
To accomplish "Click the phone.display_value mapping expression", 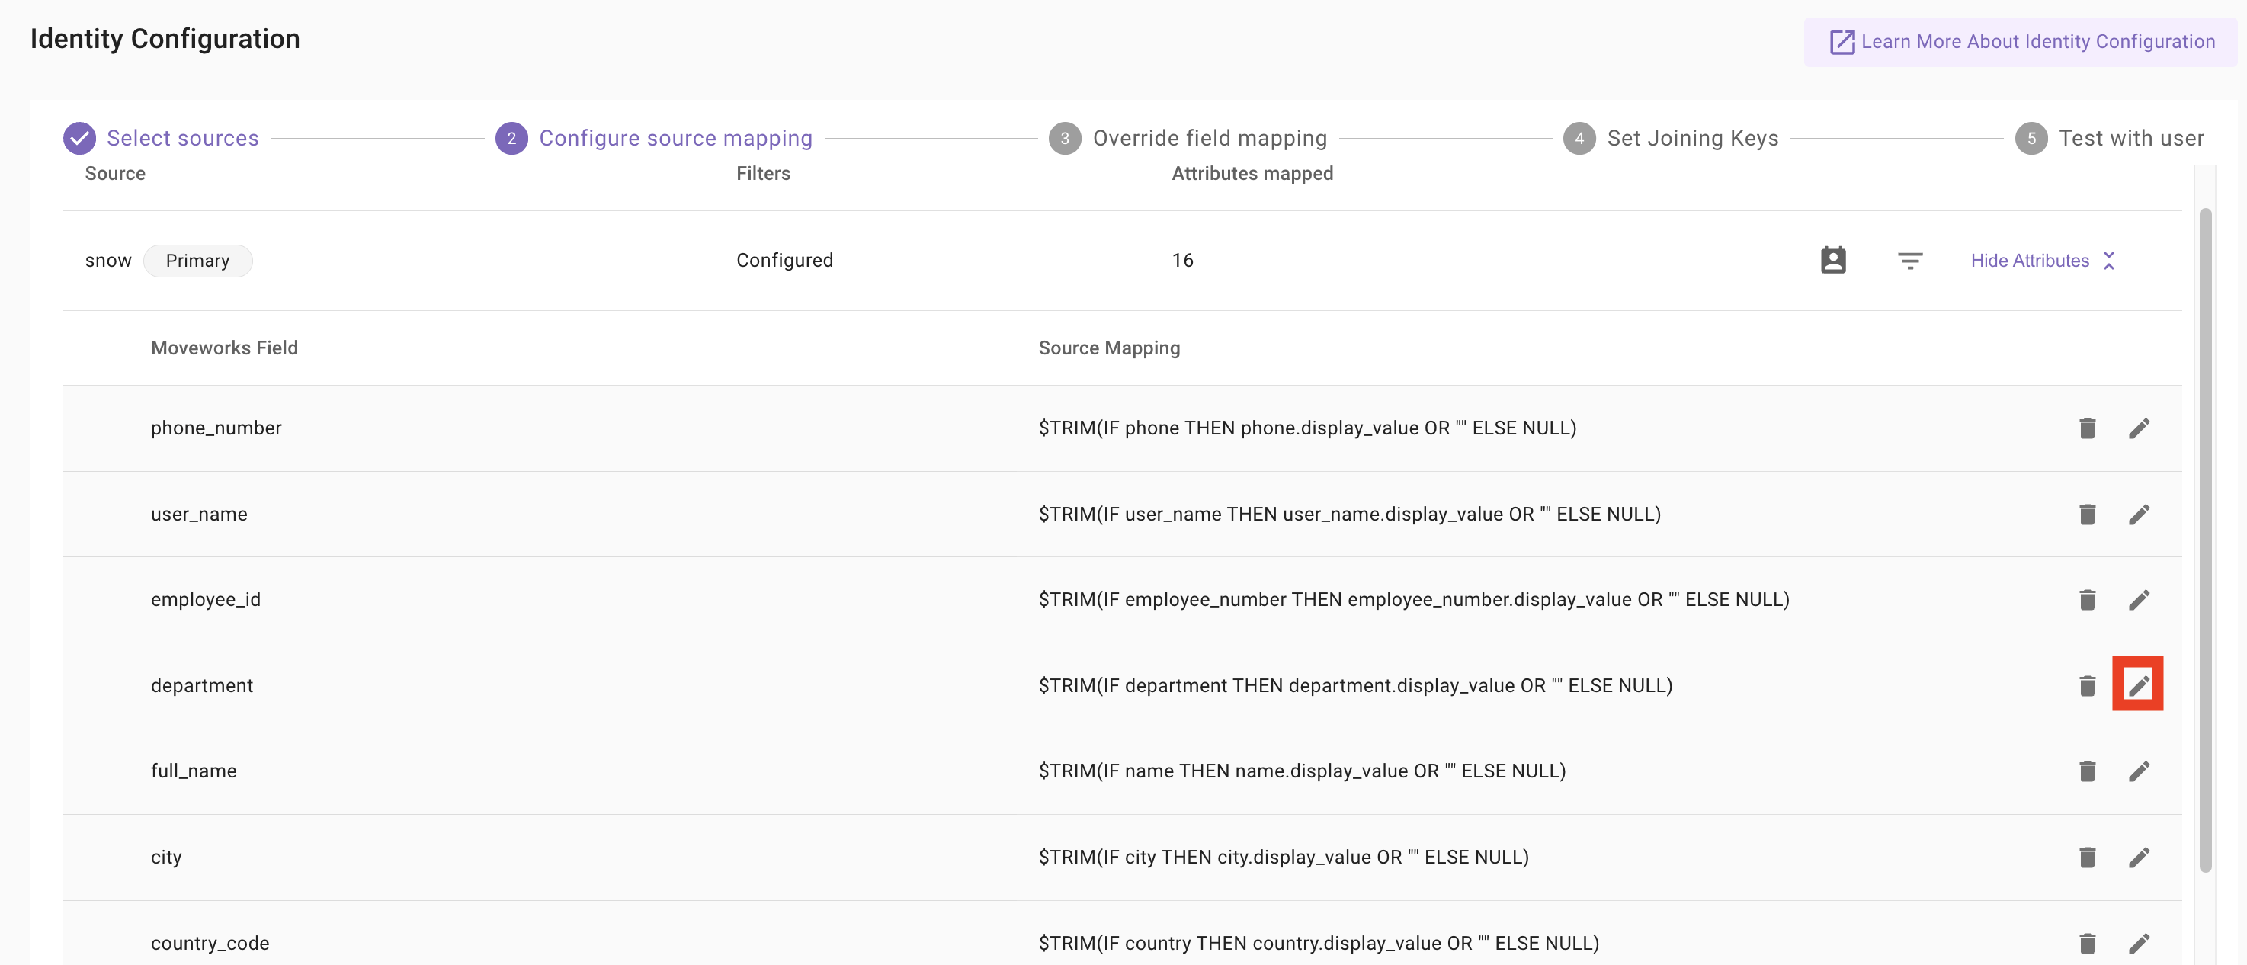I will coord(1307,428).
